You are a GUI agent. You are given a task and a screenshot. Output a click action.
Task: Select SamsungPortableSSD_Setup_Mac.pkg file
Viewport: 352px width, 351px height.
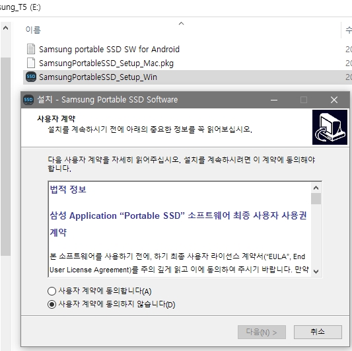(106, 63)
